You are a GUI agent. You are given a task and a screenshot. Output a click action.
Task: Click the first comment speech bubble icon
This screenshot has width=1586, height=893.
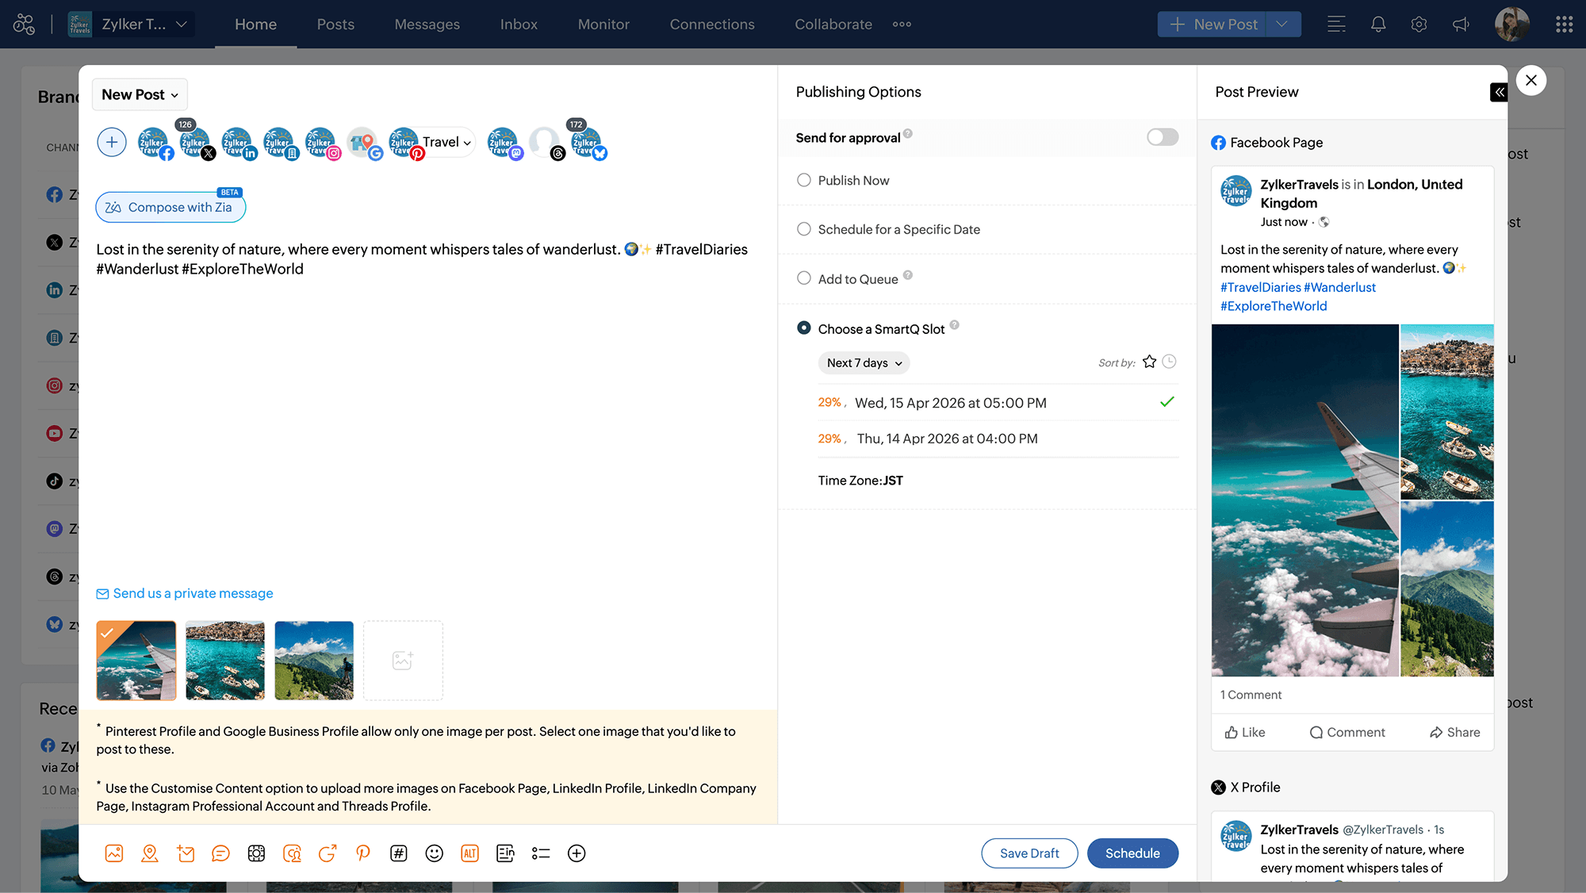220,853
